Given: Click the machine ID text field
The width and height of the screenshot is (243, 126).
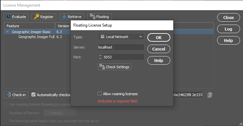Looking at the screenshot, I should [x=188, y=94].
